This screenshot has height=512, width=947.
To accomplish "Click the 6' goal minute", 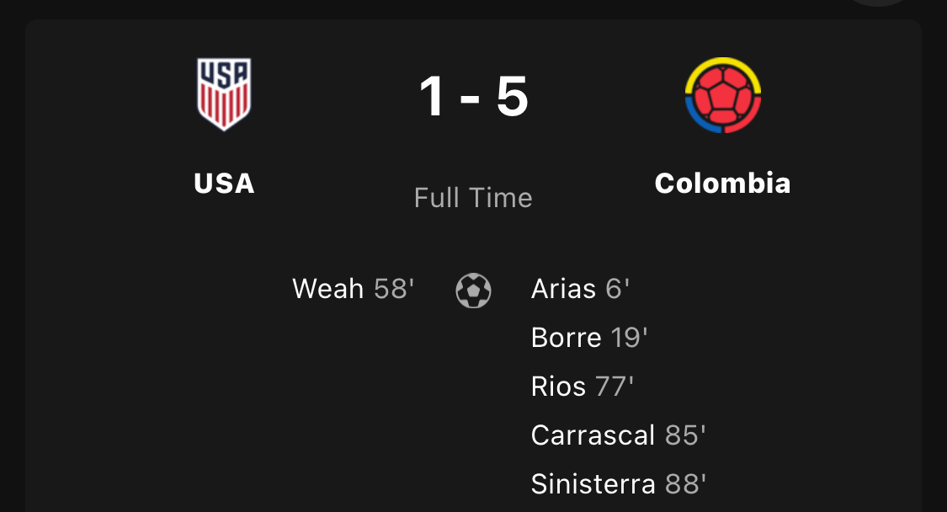I will (x=617, y=289).
